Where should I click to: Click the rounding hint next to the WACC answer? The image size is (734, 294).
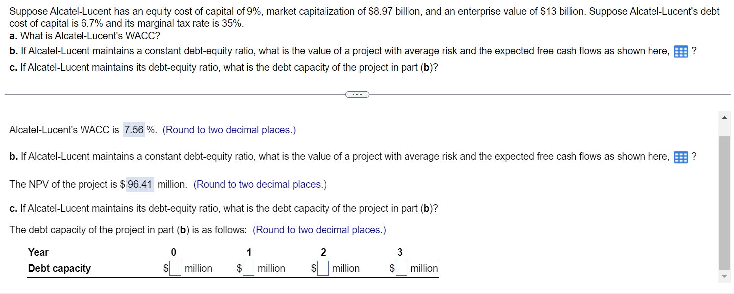pos(229,130)
